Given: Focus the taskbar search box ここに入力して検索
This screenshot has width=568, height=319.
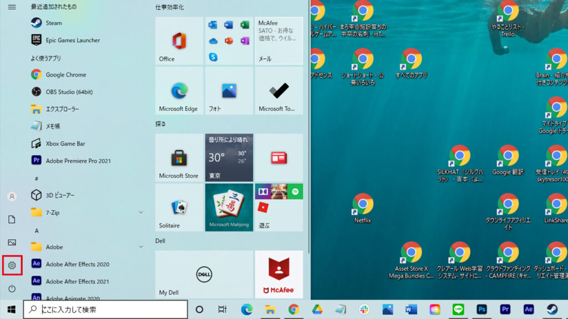Looking at the screenshot, I should [105, 310].
